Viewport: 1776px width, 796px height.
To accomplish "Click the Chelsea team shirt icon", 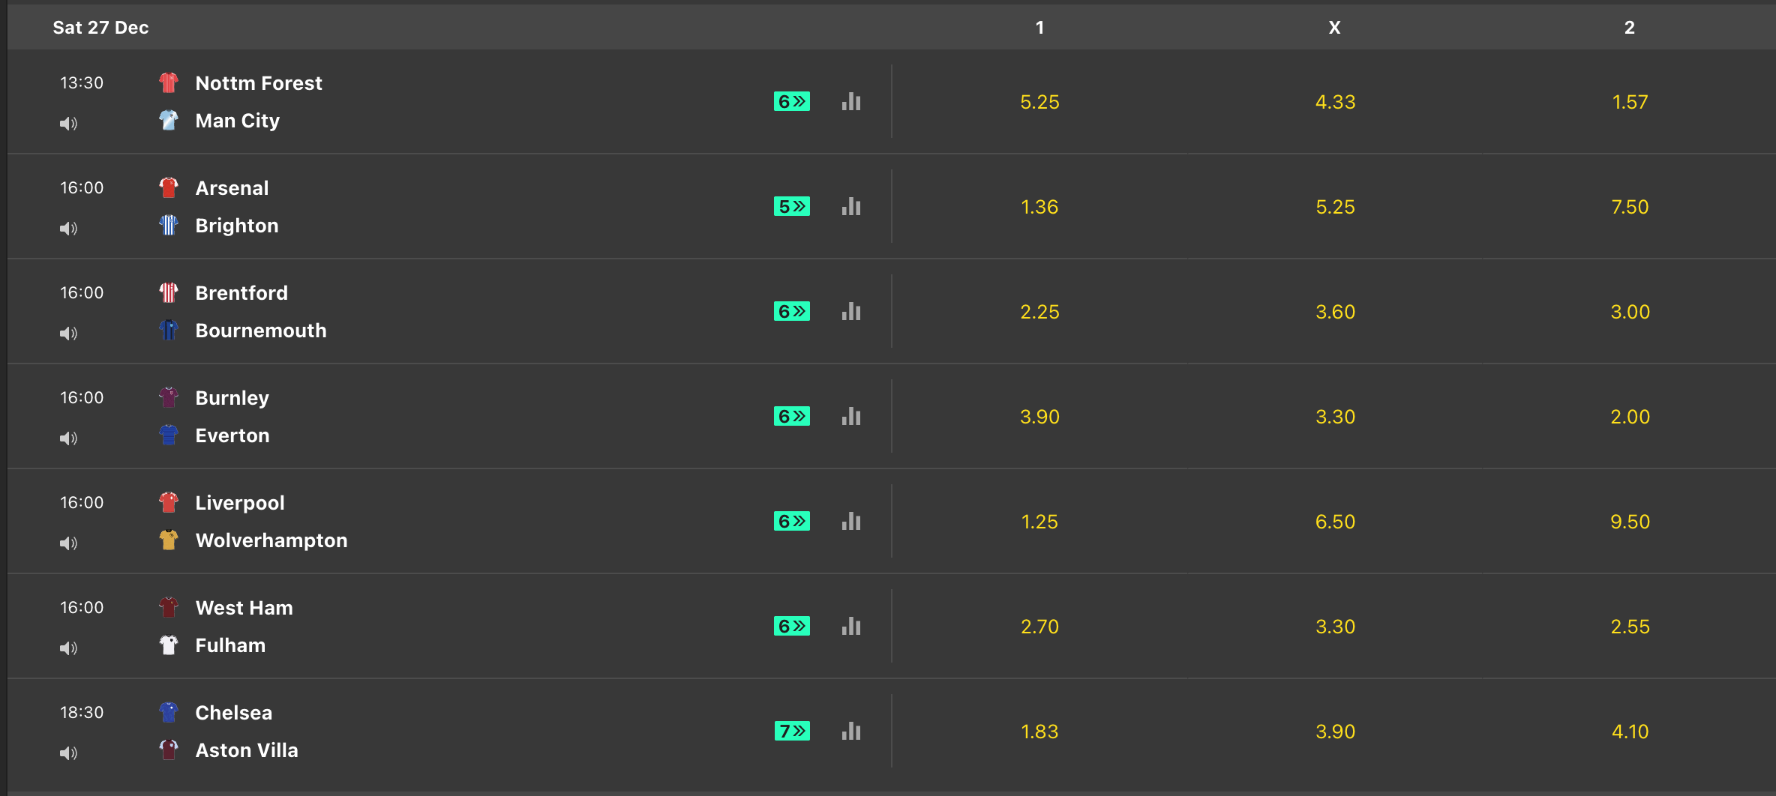I will [169, 712].
